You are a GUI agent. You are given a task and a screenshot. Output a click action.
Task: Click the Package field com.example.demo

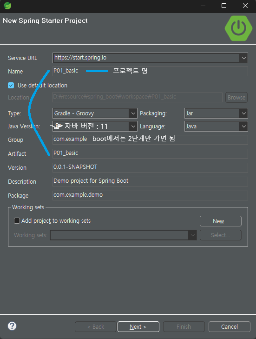tap(150, 195)
